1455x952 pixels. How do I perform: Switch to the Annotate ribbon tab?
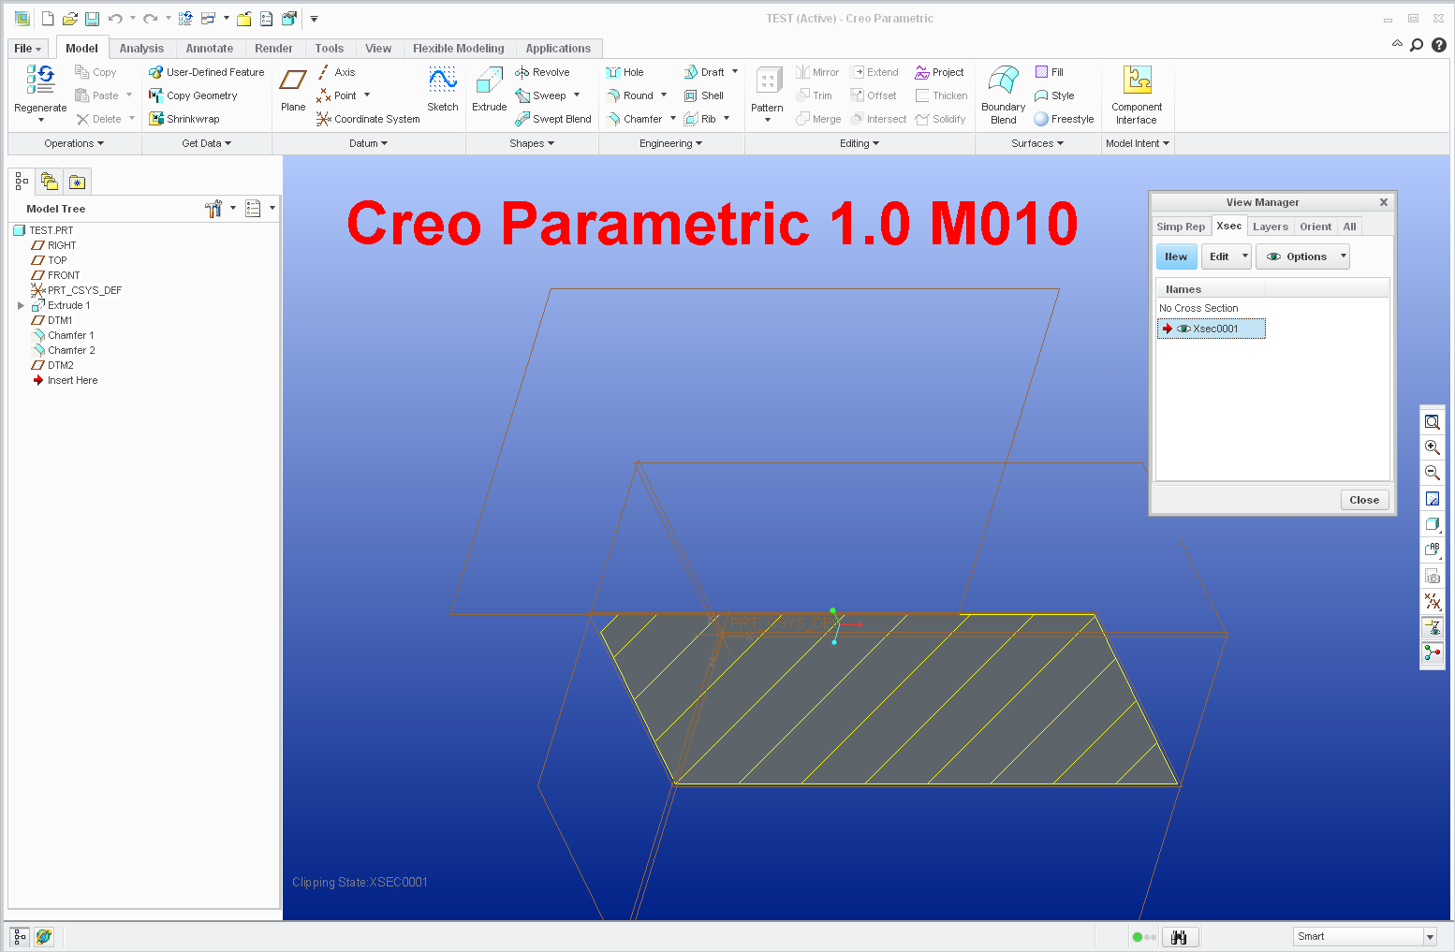pyautogui.click(x=210, y=49)
